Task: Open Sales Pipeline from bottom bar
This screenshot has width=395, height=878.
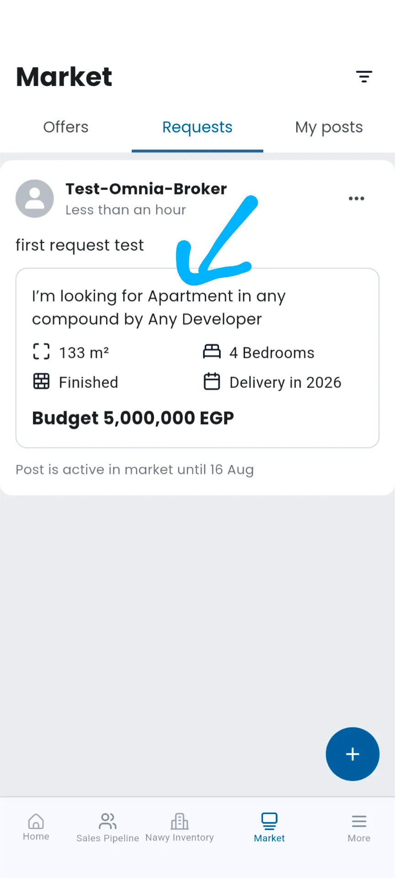Action: (107, 828)
